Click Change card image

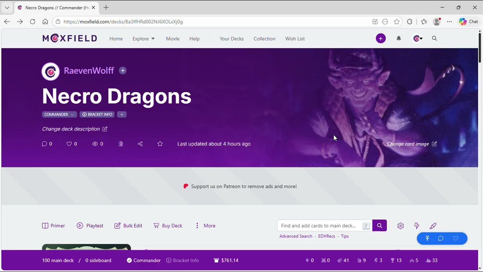412,144
